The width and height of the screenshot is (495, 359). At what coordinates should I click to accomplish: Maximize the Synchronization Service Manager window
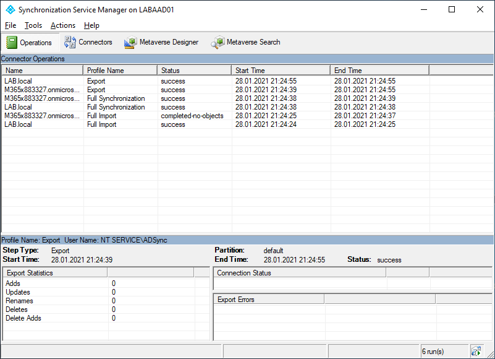point(452,9)
